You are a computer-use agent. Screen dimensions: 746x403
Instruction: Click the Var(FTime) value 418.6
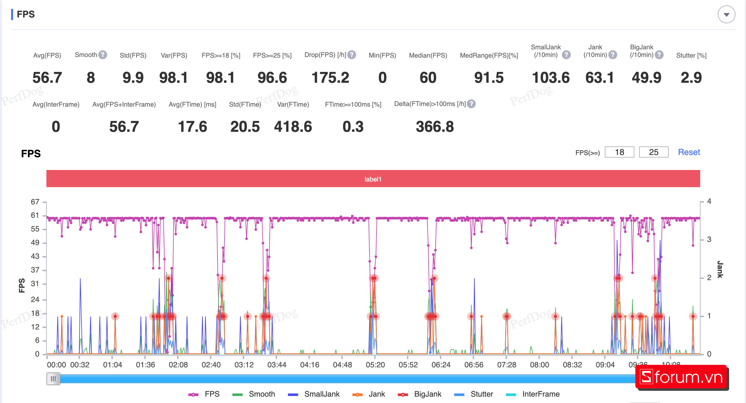point(293,127)
